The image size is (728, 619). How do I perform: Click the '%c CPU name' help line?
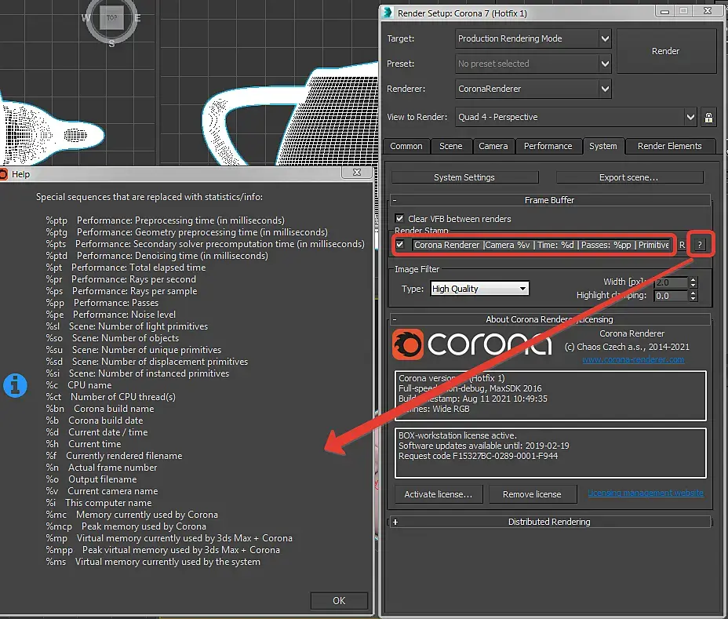(x=78, y=385)
